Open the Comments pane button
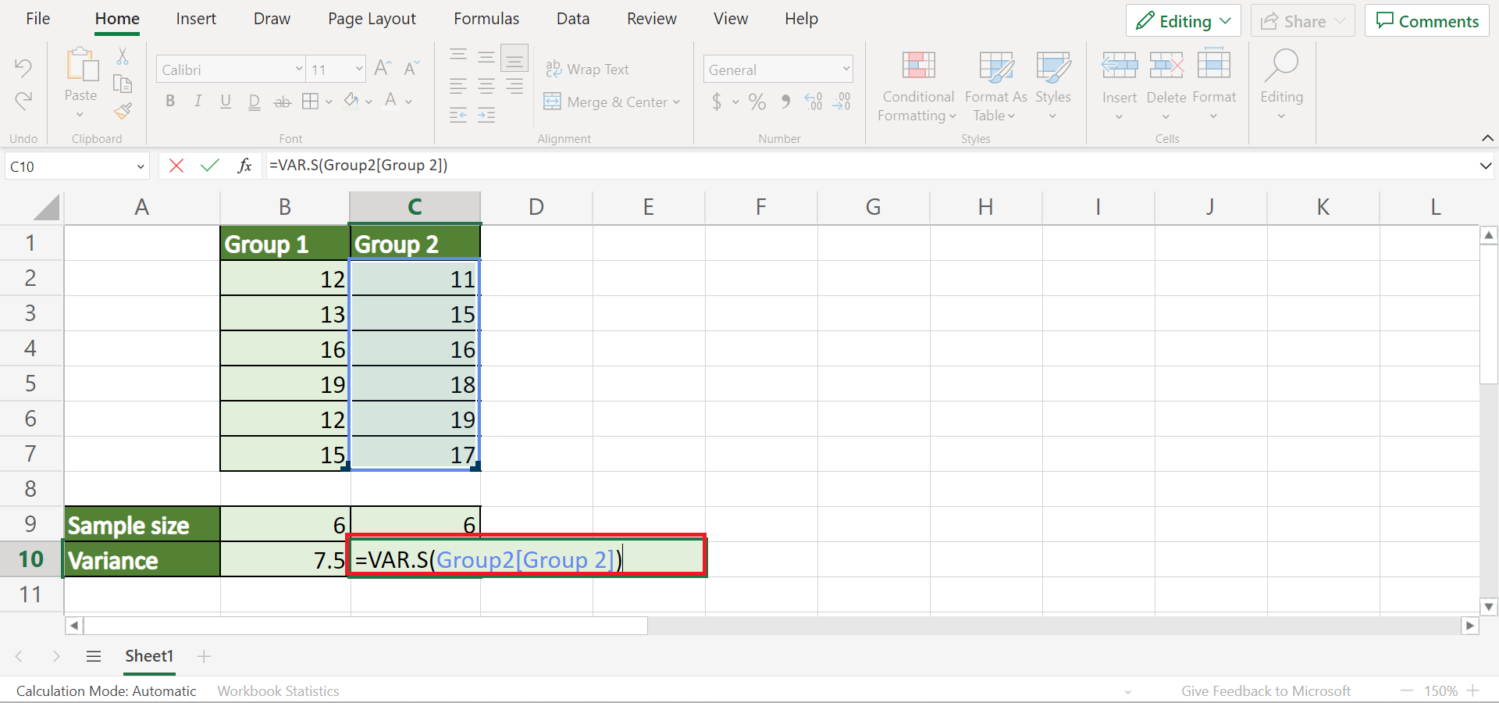 click(x=1427, y=21)
